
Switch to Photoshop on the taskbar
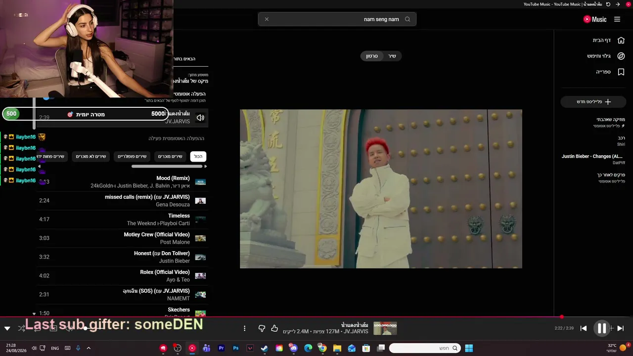pyautogui.click(x=236, y=348)
